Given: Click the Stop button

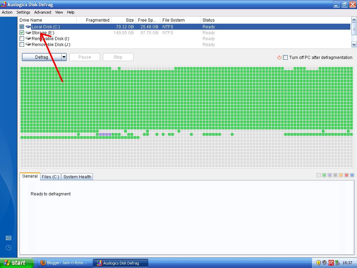Looking at the screenshot, I should pyautogui.click(x=118, y=57).
